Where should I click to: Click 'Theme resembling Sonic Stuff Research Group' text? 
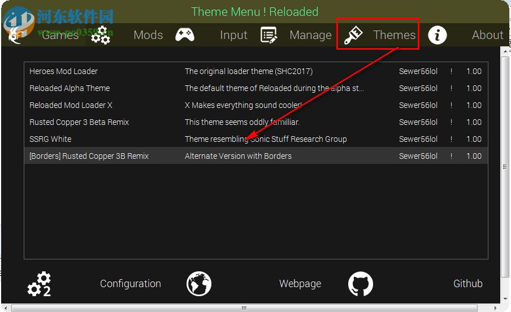coord(266,139)
